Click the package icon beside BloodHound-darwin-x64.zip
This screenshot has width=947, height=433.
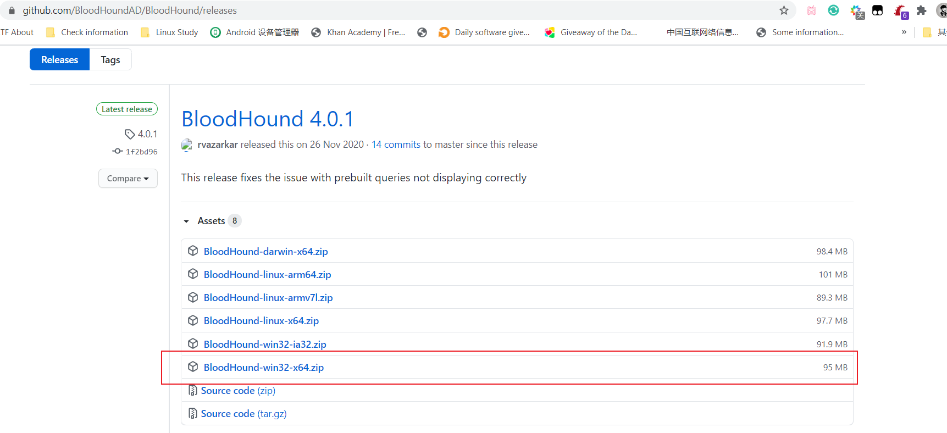point(193,251)
